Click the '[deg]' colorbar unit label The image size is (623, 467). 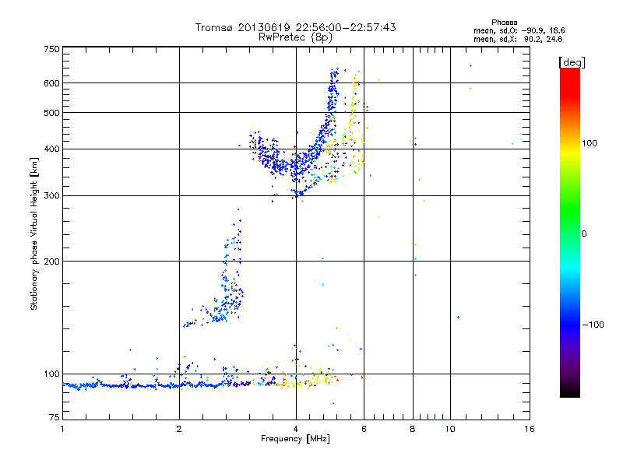(x=572, y=62)
